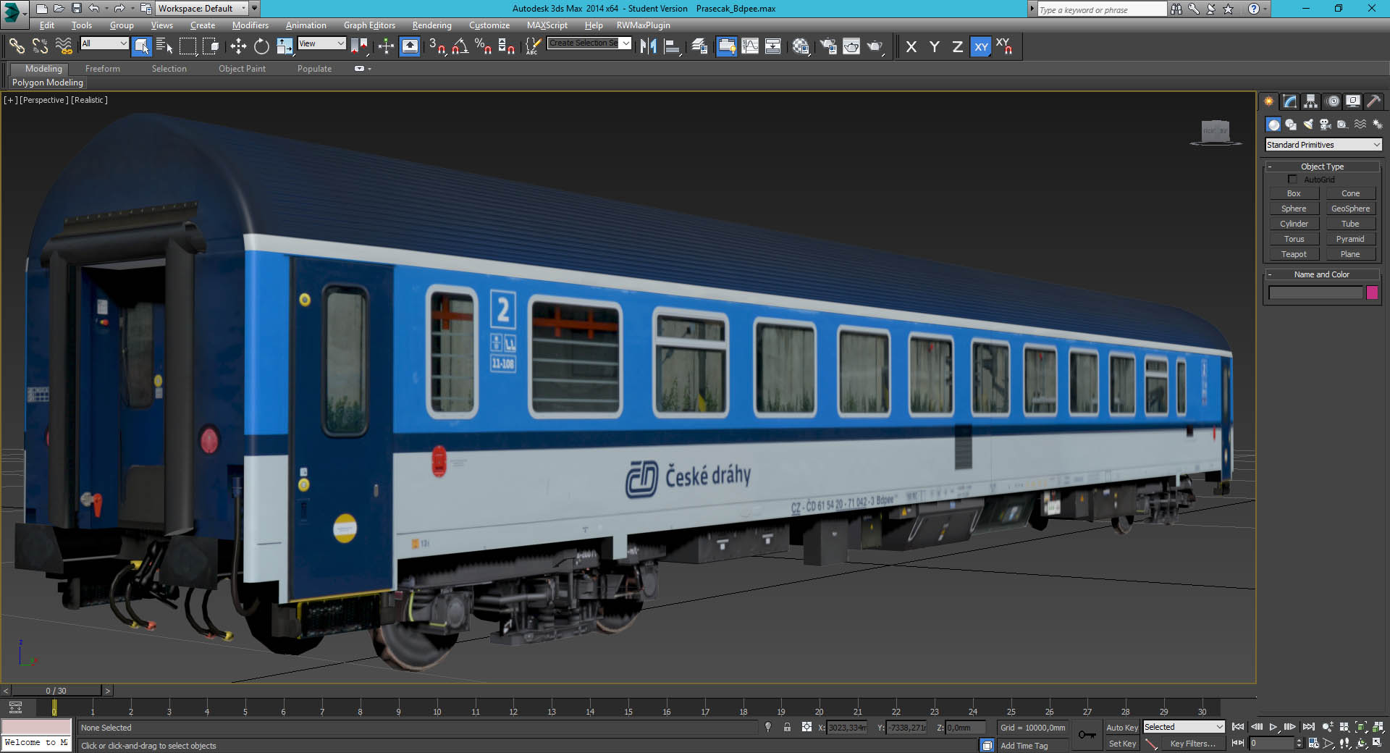Screen dimensions: 1390x753
Task: Click Select and Manipulate icon
Action: pyautogui.click(x=386, y=46)
